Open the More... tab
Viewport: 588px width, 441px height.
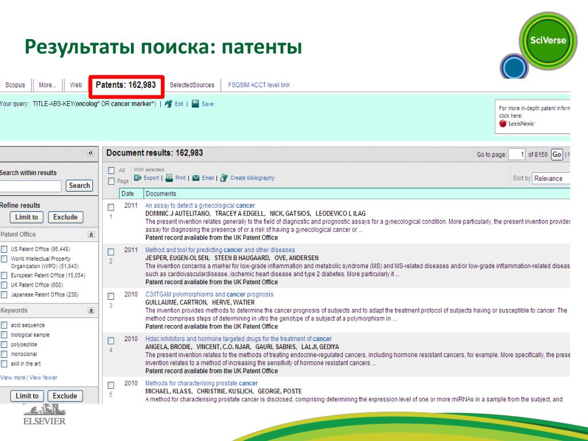coord(48,85)
